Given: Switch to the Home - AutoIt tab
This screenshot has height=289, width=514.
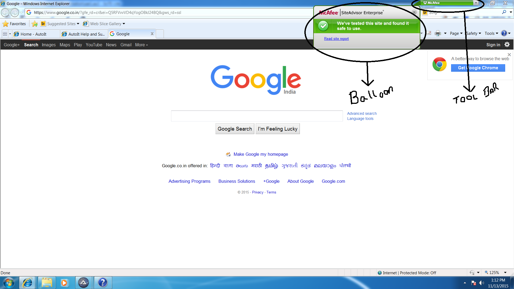Looking at the screenshot, I should pyautogui.click(x=36, y=34).
